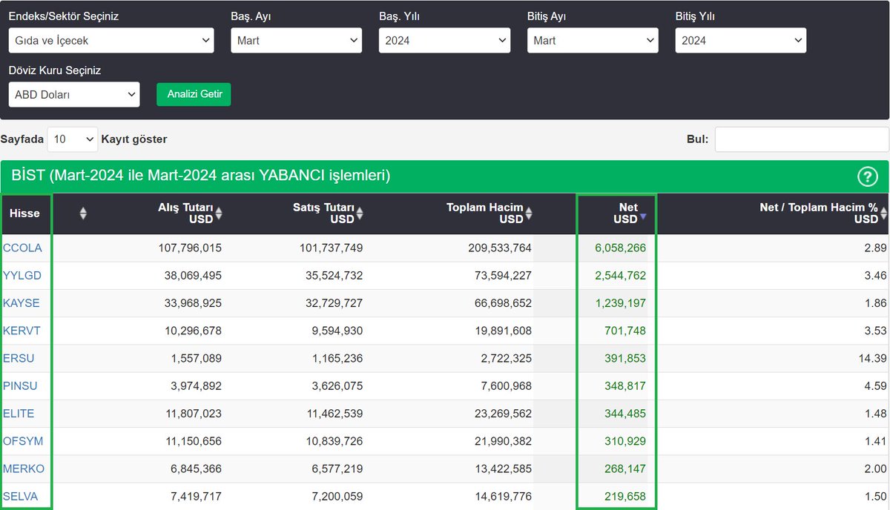Open the CCOLA stock details link
This screenshot has height=510, width=890.
23,248
